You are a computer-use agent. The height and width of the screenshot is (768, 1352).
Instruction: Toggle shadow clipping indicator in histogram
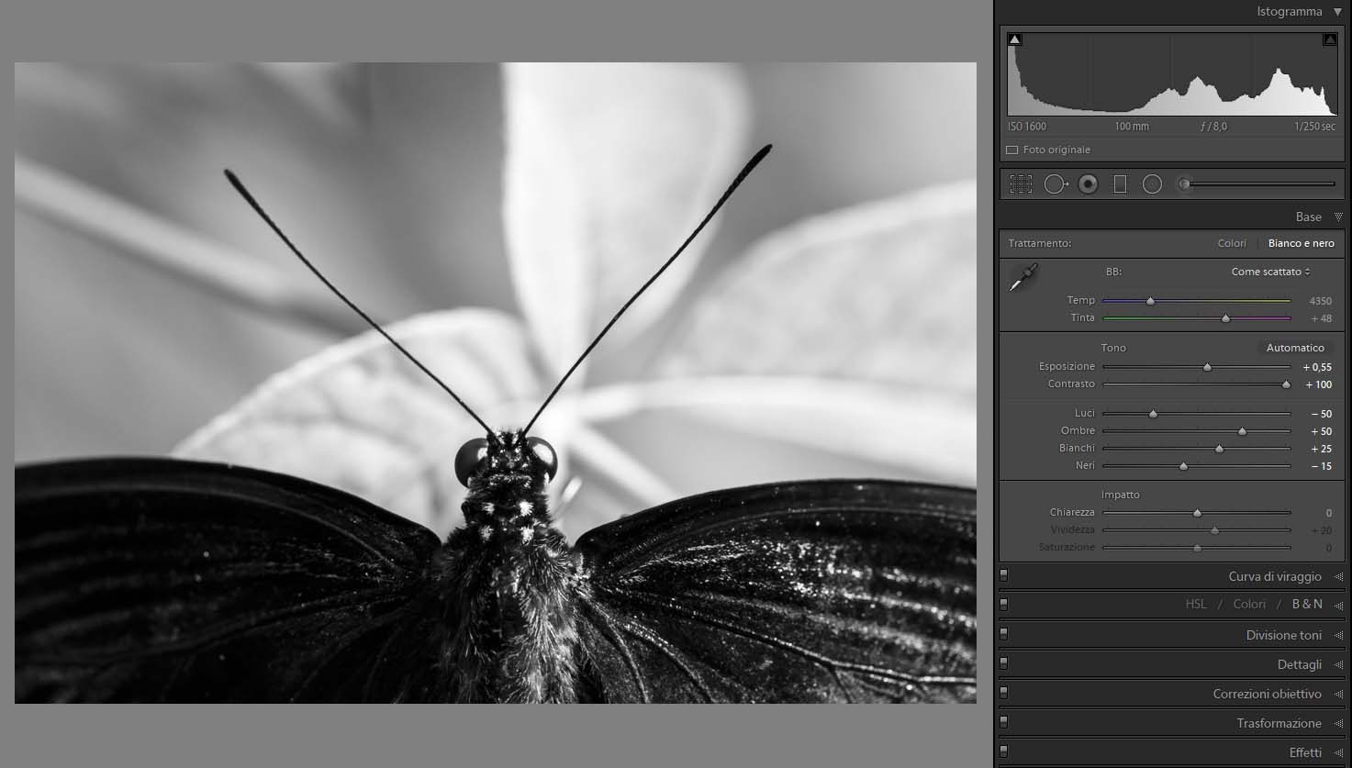point(1014,39)
